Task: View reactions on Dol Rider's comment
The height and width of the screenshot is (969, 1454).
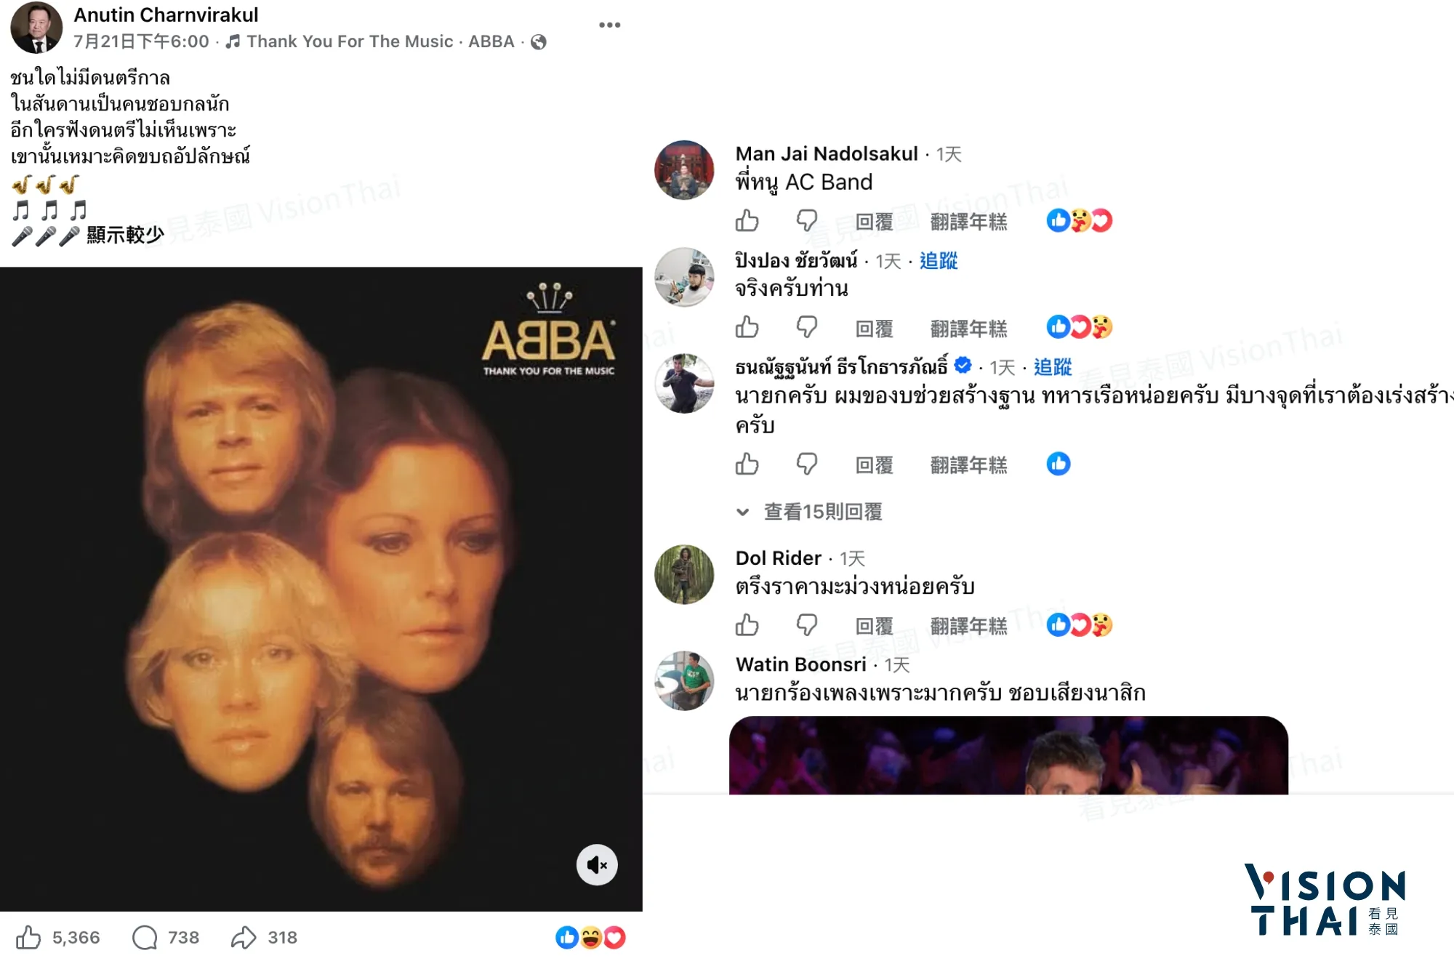Action: click(1080, 624)
